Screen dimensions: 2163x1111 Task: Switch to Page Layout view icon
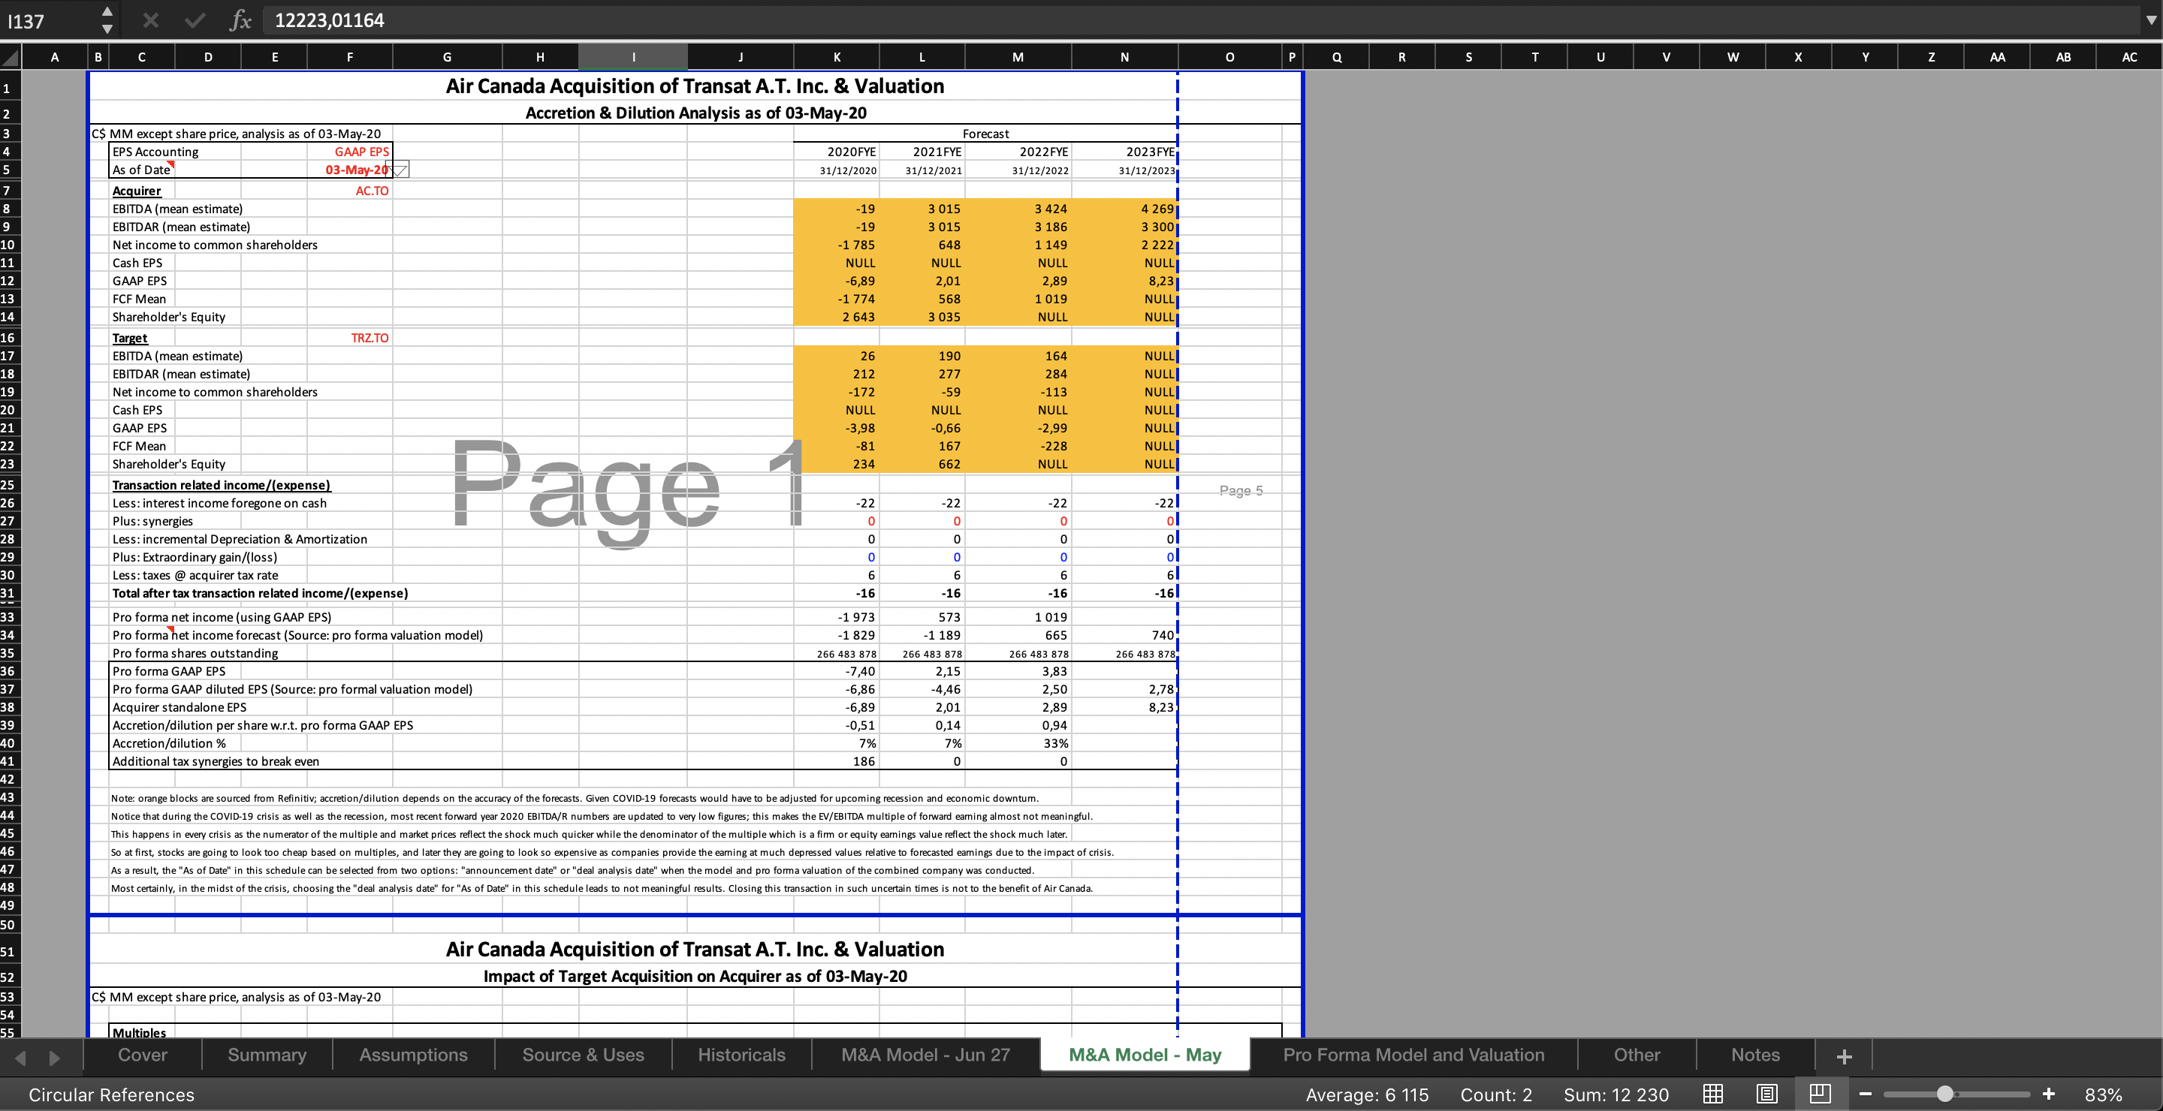1766,1094
